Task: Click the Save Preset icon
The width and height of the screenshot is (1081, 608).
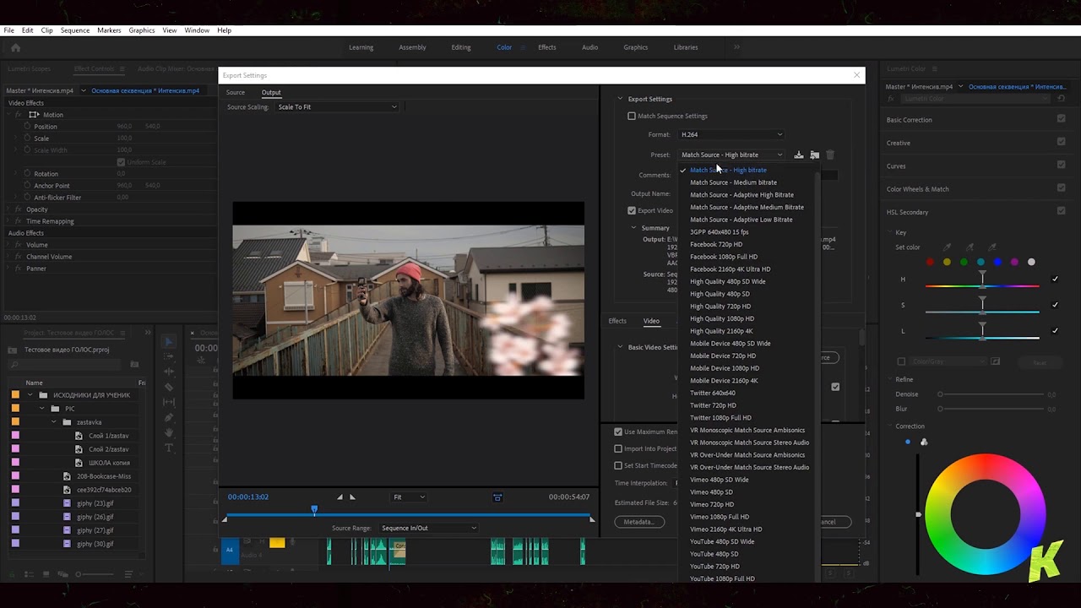Action: pyautogui.click(x=799, y=155)
